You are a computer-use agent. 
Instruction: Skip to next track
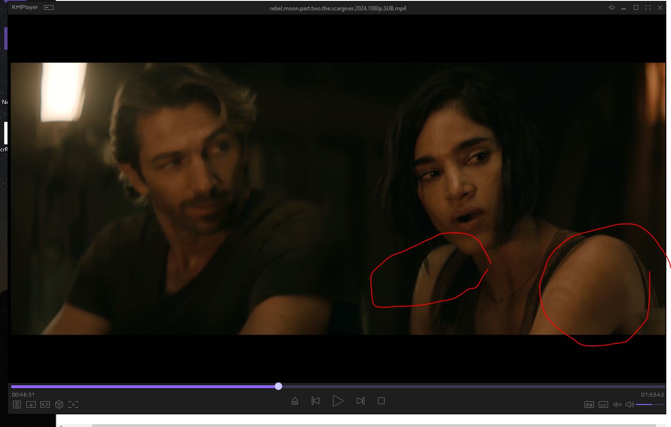pyautogui.click(x=360, y=401)
